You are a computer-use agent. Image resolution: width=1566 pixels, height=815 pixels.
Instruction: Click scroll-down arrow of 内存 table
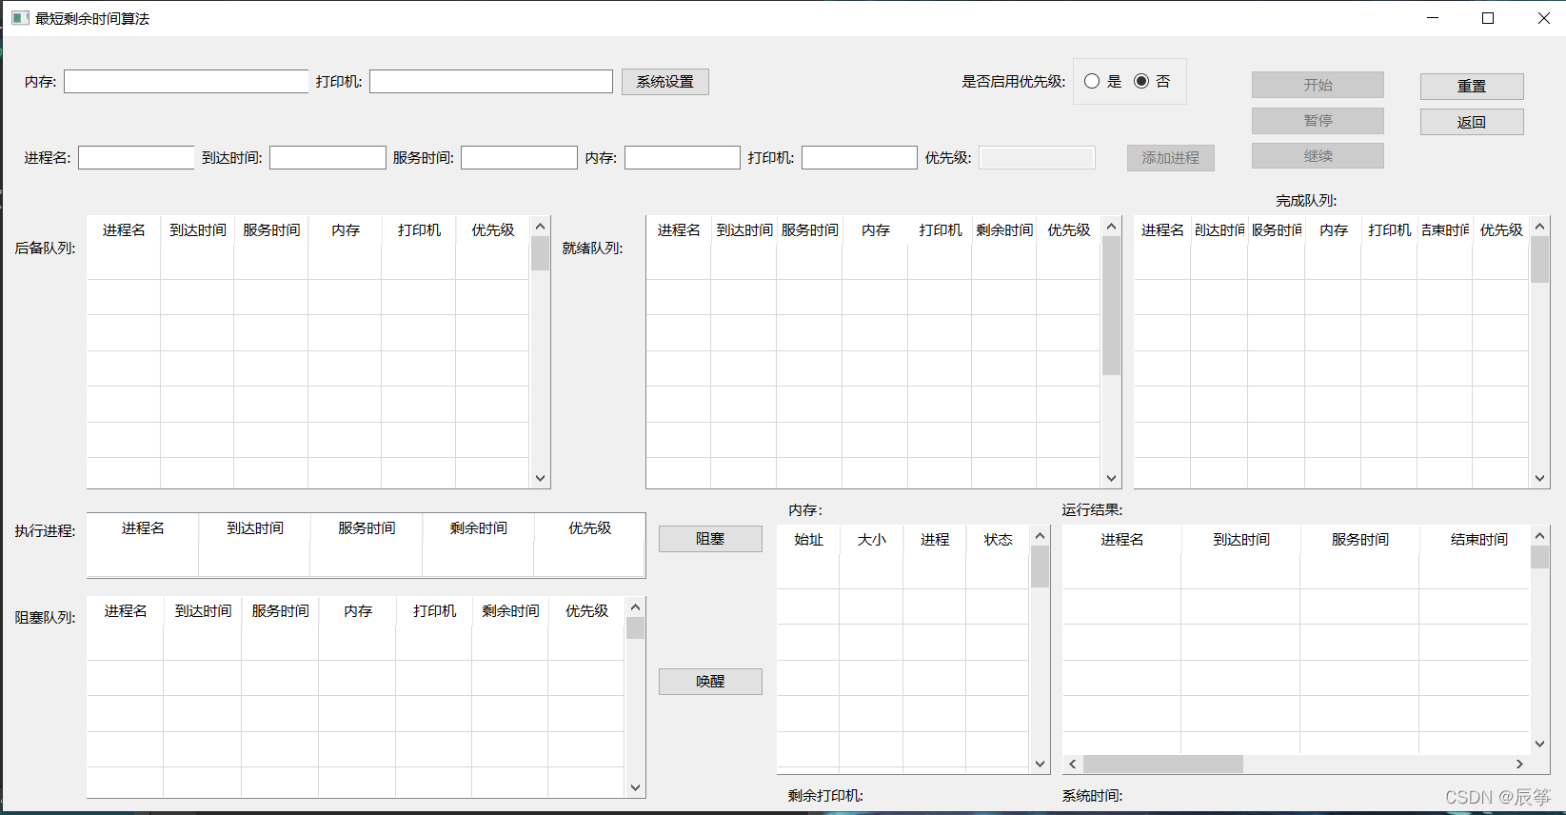click(x=1040, y=764)
